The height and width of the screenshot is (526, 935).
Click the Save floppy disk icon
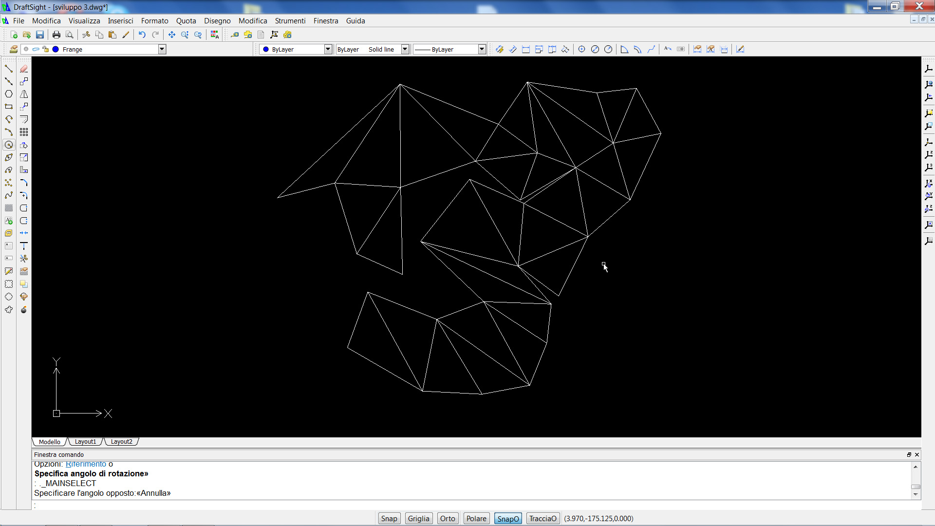tap(40, 35)
